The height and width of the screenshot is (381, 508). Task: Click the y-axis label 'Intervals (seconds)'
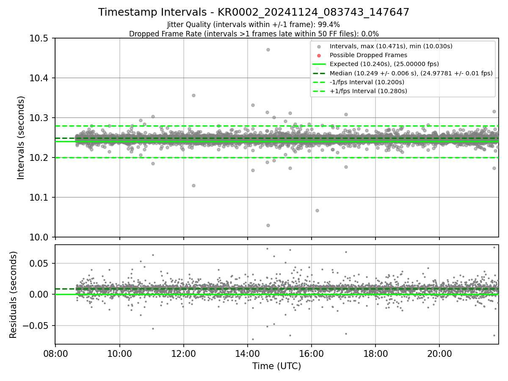point(21,138)
